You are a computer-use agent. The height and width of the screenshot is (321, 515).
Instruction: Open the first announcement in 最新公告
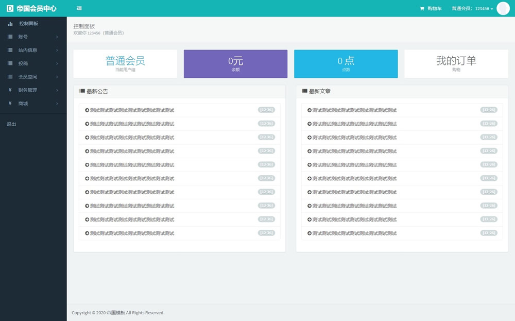[132, 110]
